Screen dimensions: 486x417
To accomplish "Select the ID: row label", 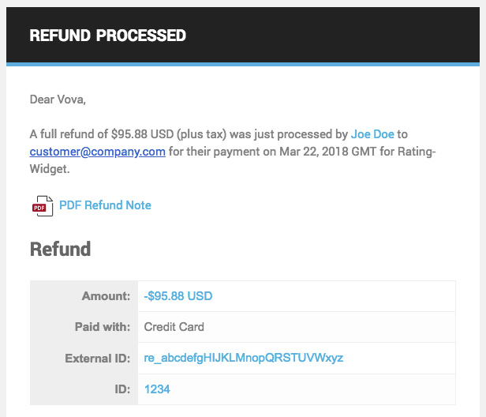I will pos(121,389).
